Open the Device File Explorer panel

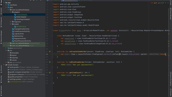pos(171,79)
